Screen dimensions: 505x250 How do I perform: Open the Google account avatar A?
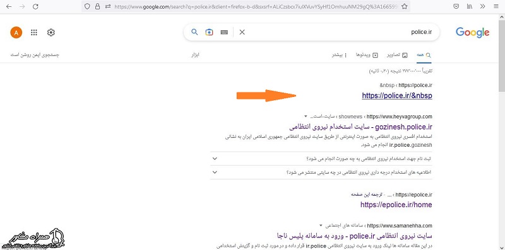(x=16, y=32)
